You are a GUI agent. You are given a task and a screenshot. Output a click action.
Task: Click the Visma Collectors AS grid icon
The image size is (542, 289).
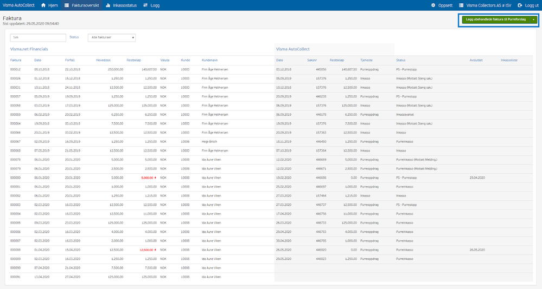pyautogui.click(x=461, y=5)
